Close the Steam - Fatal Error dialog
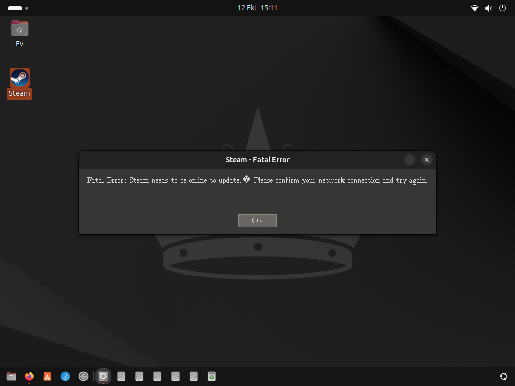The width and height of the screenshot is (515, 386). [426, 160]
